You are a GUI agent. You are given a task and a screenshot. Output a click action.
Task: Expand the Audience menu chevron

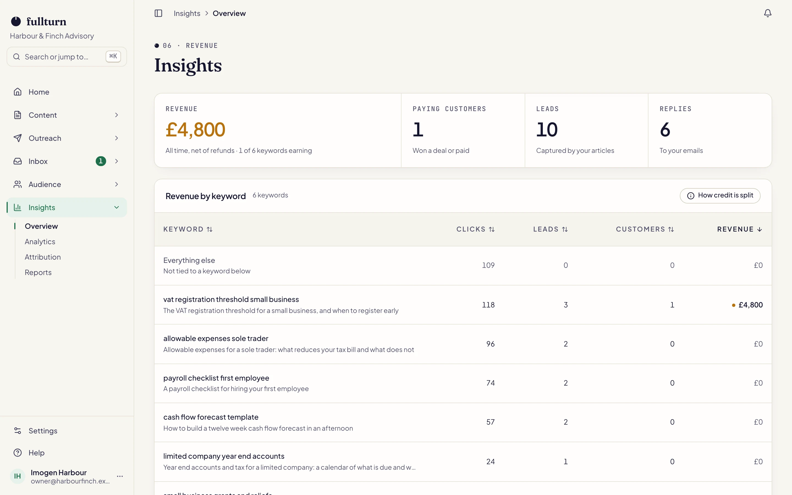click(117, 184)
